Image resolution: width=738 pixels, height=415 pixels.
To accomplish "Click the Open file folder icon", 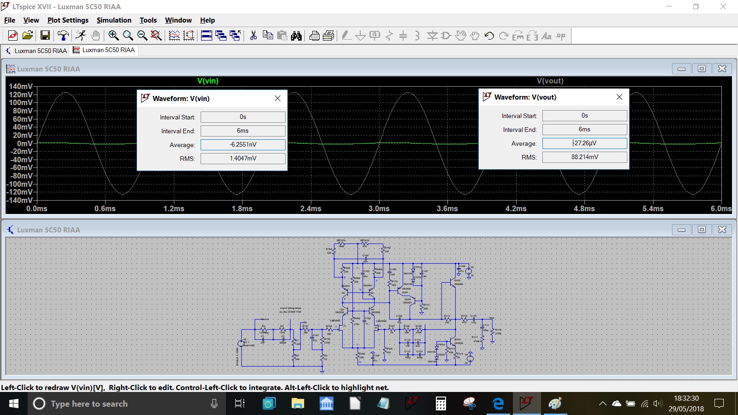I will click(x=28, y=36).
